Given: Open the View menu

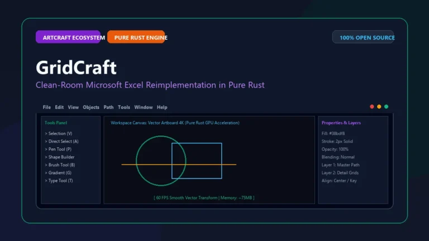Looking at the screenshot, I should tap(73, 107).
